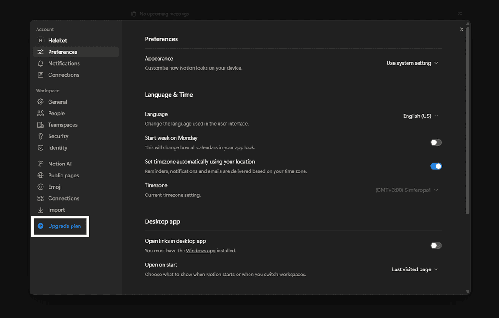This screenshot has width=499, height=318.
Task: Open Emoji settings via smiley icon
Action: 41,187
